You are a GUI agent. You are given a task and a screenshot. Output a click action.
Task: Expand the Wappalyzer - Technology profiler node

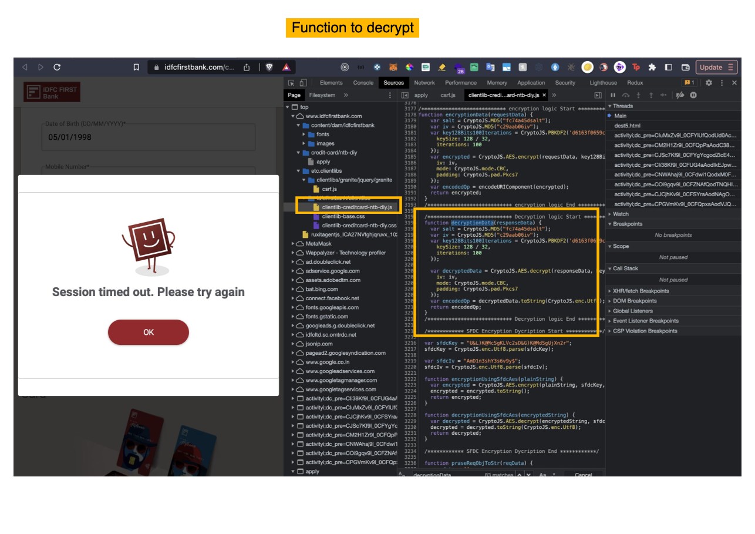[293, 253]
